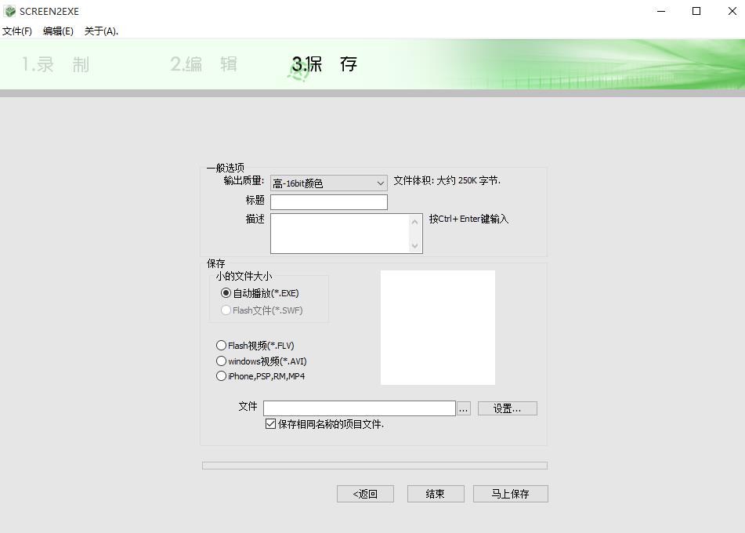
Task: Minimize the SCREEN2EXE window
Action: (661, 11)
